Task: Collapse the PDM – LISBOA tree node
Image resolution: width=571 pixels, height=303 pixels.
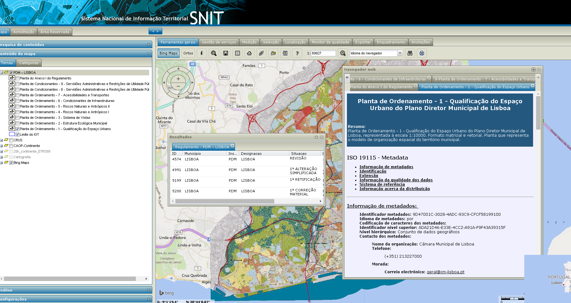Action: coord(2,73)
